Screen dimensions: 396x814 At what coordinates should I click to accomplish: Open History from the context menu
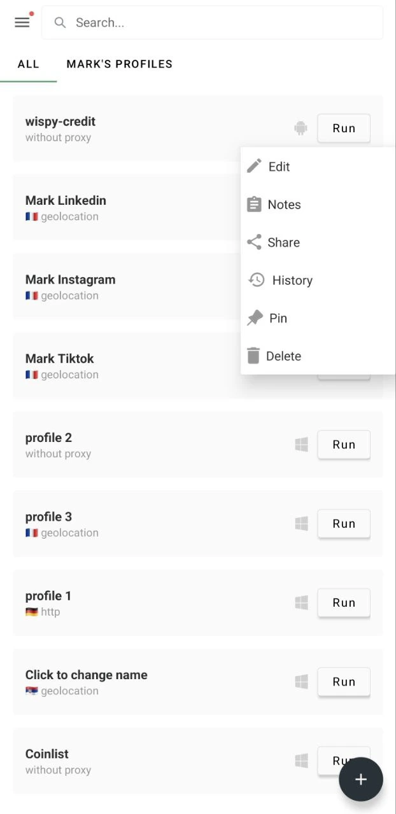click(x=292, y=280)
